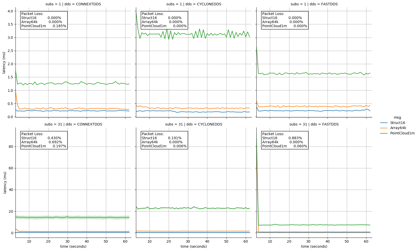Screen dimensions: 418x251
Task: Click the 'subs = 1 | dds = CONNEXTDDS' title
Action: point(73,4)
